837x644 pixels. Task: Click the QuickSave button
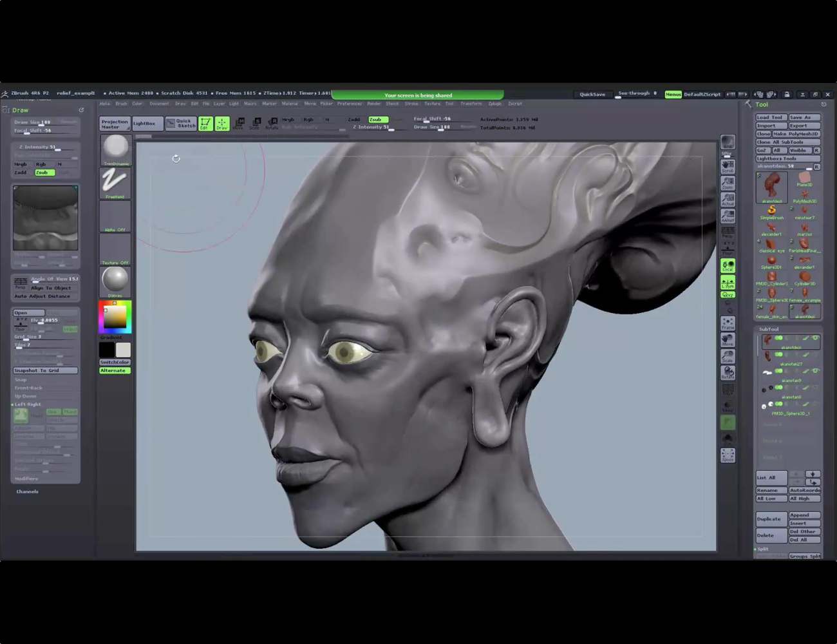coord(592,94)
